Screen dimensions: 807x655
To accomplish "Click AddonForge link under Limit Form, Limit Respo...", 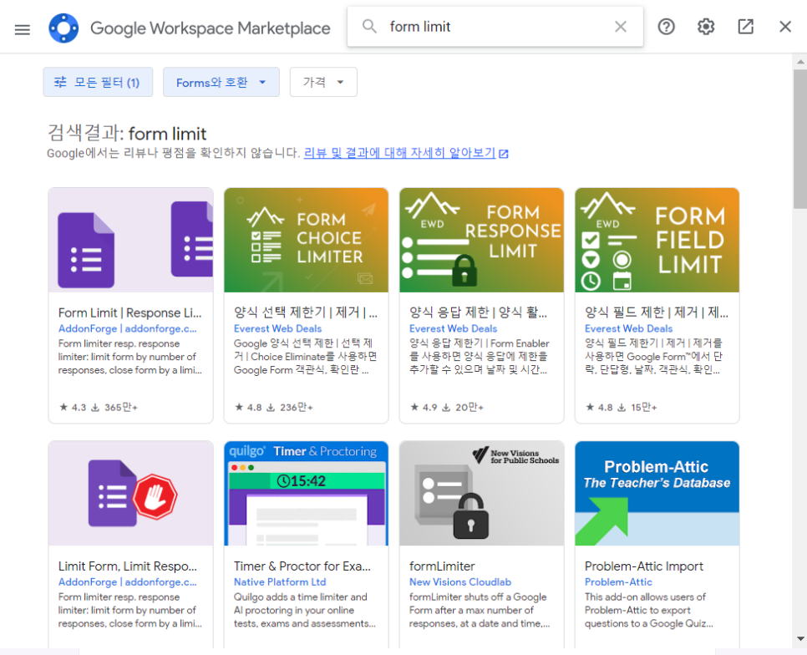I will point(127,582).
